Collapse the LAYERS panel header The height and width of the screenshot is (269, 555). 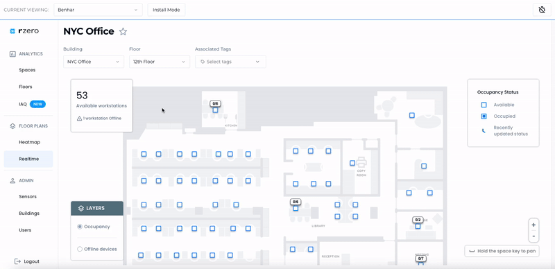point(97,209)
